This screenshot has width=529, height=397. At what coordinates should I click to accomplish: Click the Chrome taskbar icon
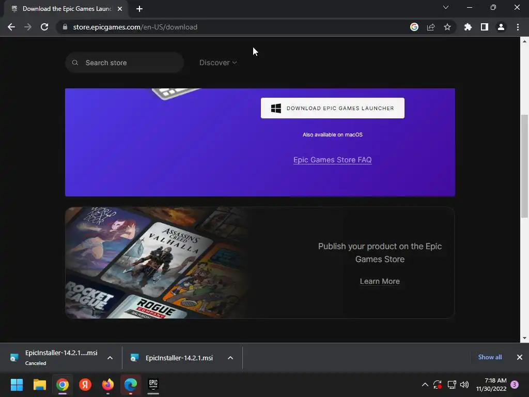[x=63, y=385]
